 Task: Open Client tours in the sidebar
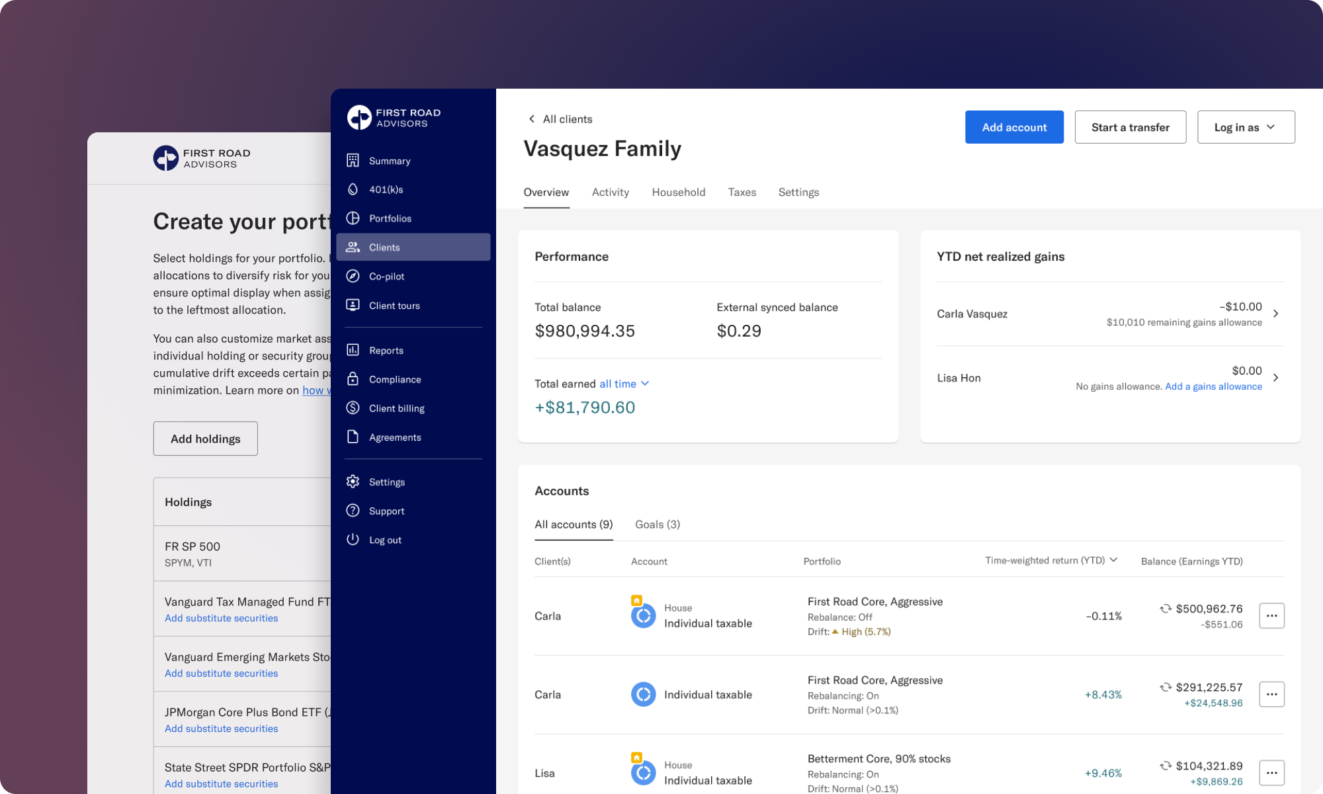pyautogui.click(x=394, y=305)
